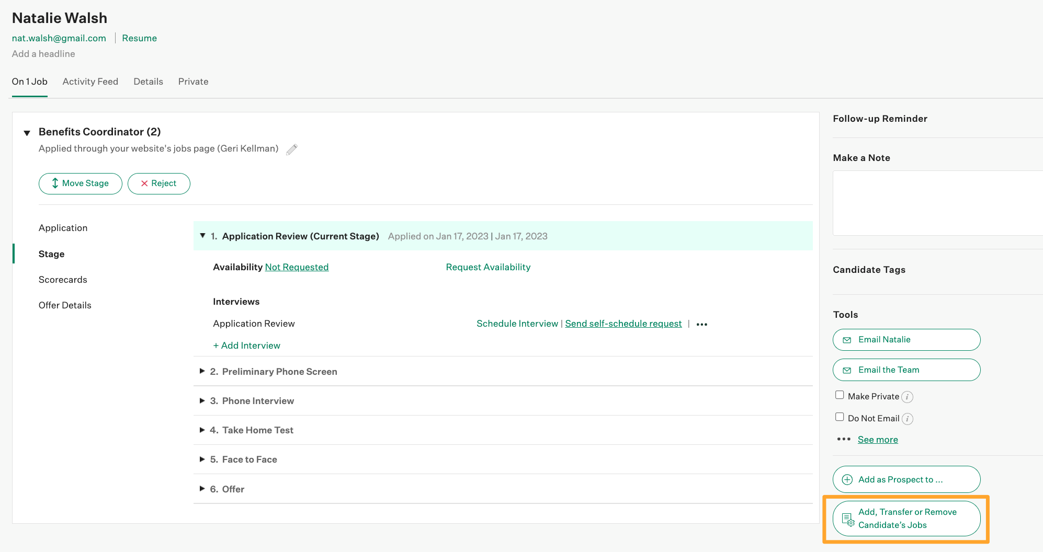Click the Candidate Tags heading

(869, 270)
